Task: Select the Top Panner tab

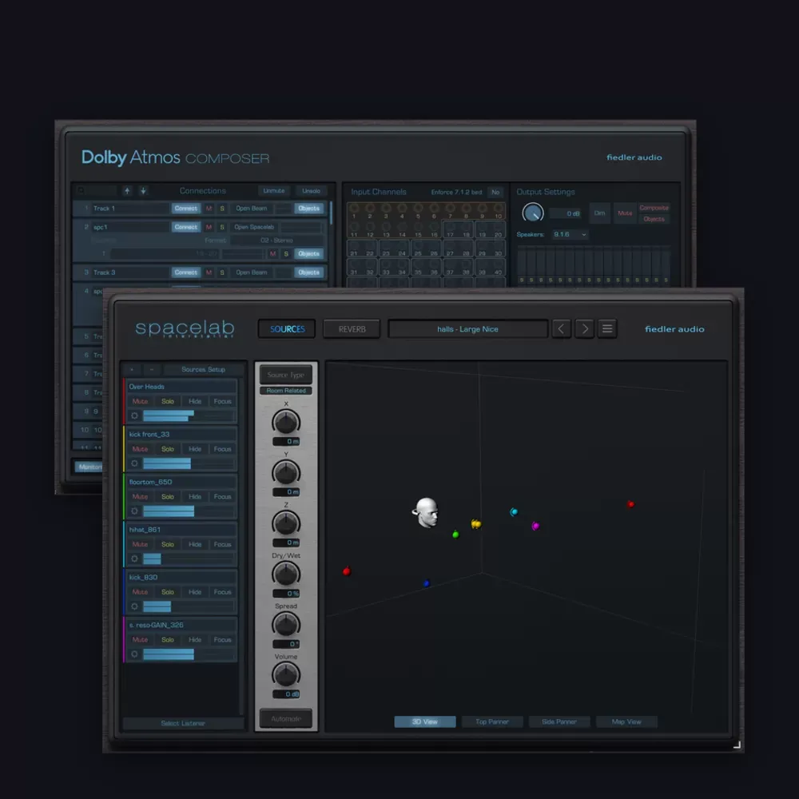Action: pos(491,721)
